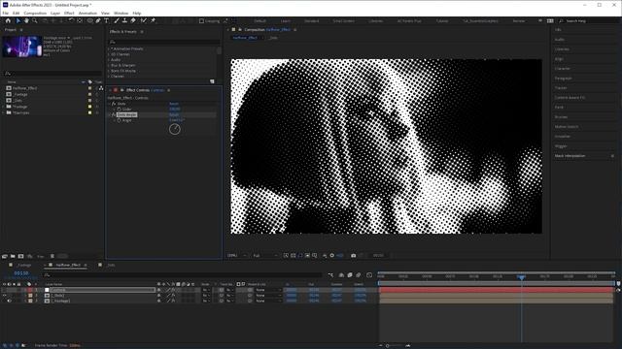Open the Animation menu
The image size is (622, 349).
click(x=87, y=13)
